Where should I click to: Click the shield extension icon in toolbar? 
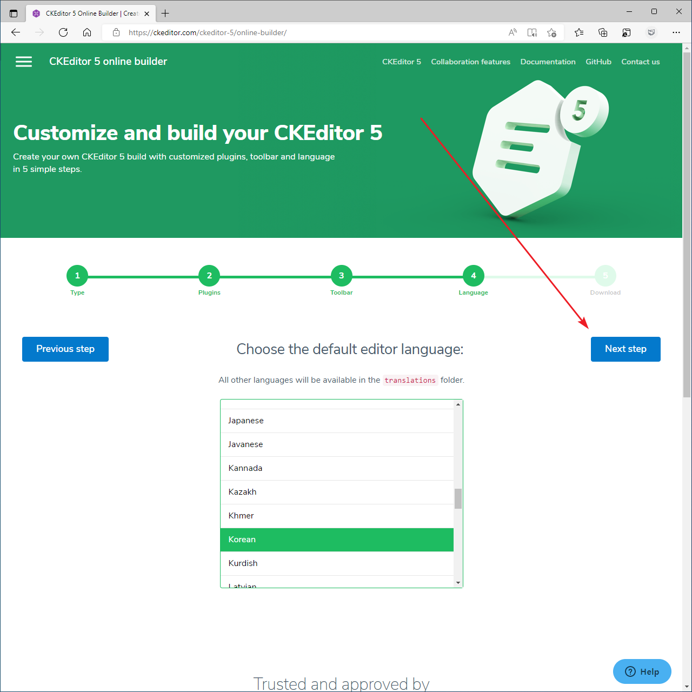[x=651, y=32]
